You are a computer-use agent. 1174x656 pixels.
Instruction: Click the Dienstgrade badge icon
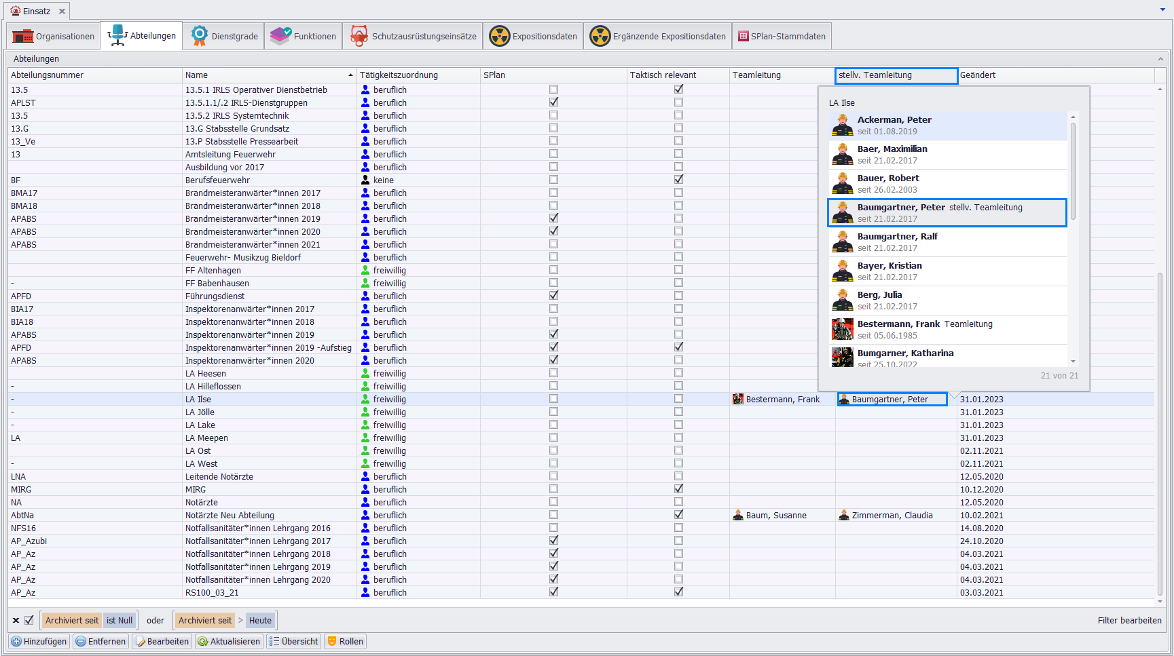(199, 36)
